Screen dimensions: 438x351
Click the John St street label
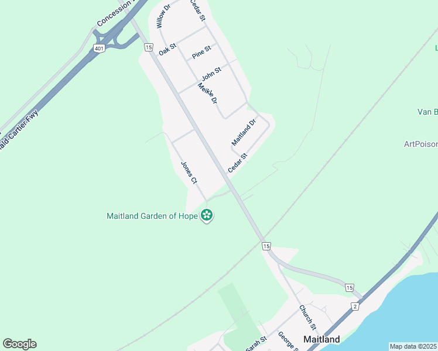coord(211,74)
